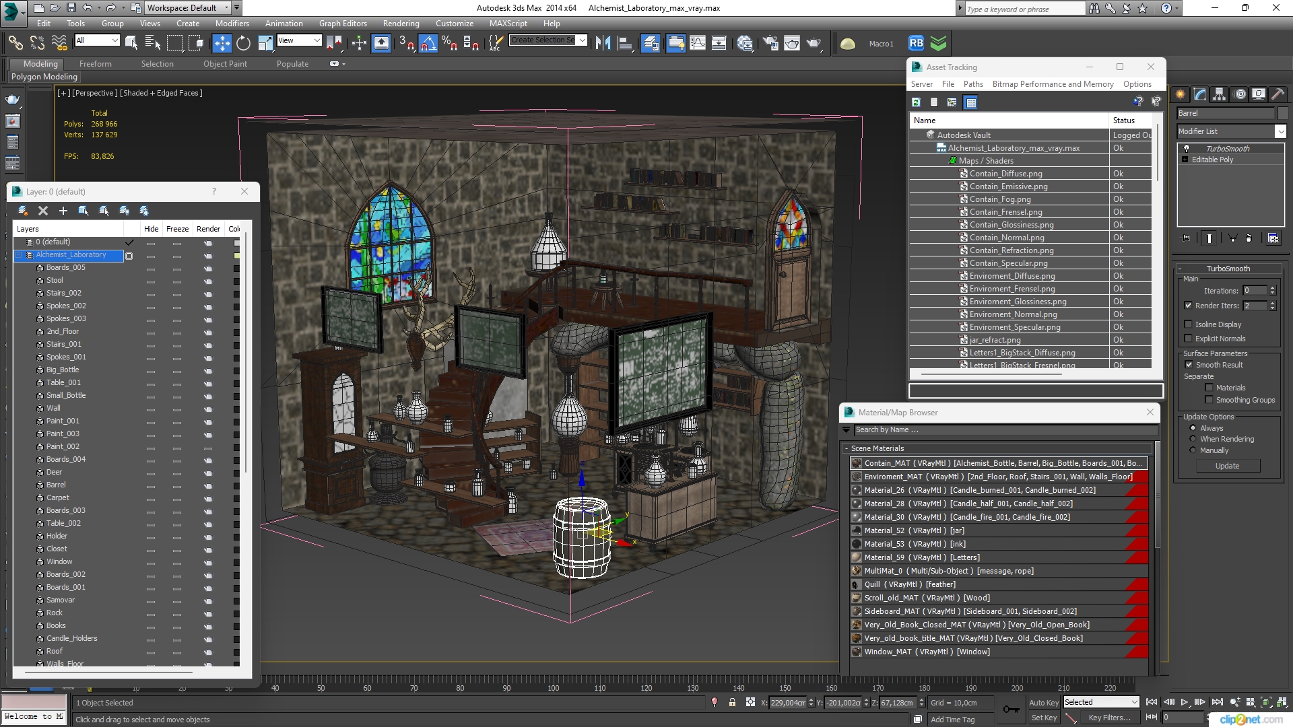The image size is (1293, 727).
Task: Toggle the Render Iters checkbox
Action: pos(1189,306)
